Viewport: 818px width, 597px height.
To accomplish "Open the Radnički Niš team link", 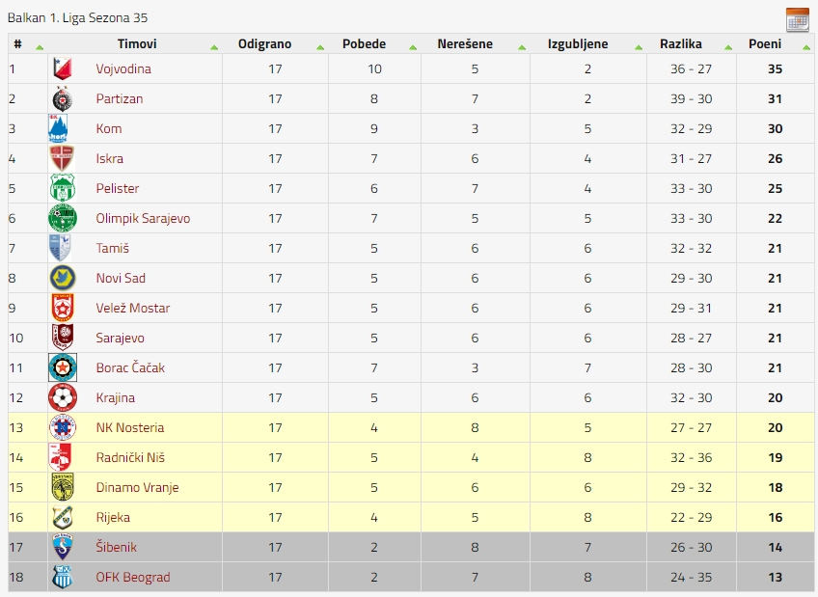I will pos(130,457).
